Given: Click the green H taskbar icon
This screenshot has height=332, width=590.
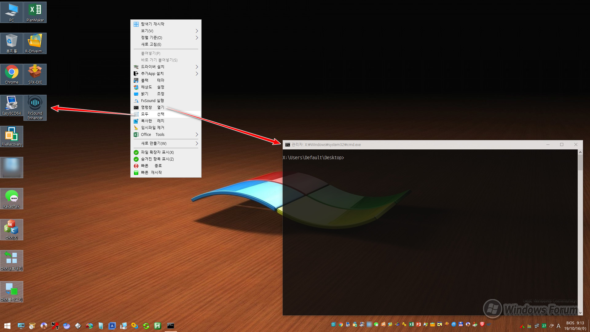Looking at the screenshot, I should (158, 326).
